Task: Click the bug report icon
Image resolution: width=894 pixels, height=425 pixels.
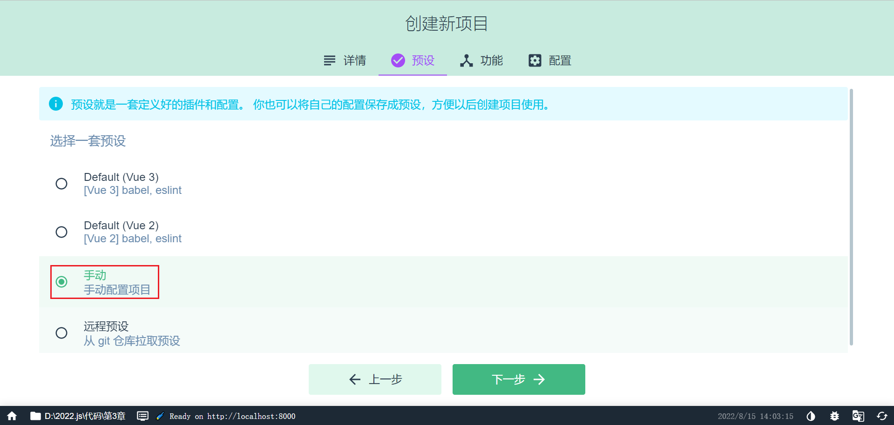Action: click(x=834, y=416)
